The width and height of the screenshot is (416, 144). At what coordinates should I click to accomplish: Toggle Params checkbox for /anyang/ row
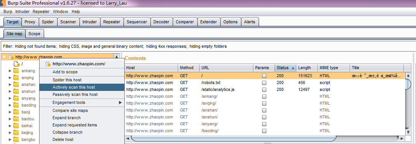point(264,124)
